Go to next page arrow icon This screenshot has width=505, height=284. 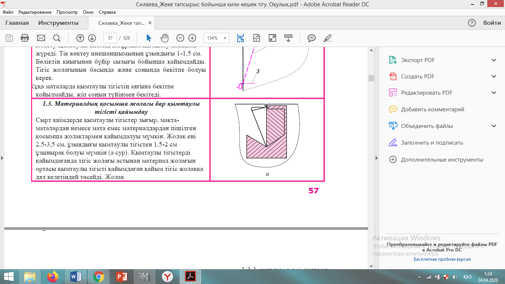(x=92, y=38)
